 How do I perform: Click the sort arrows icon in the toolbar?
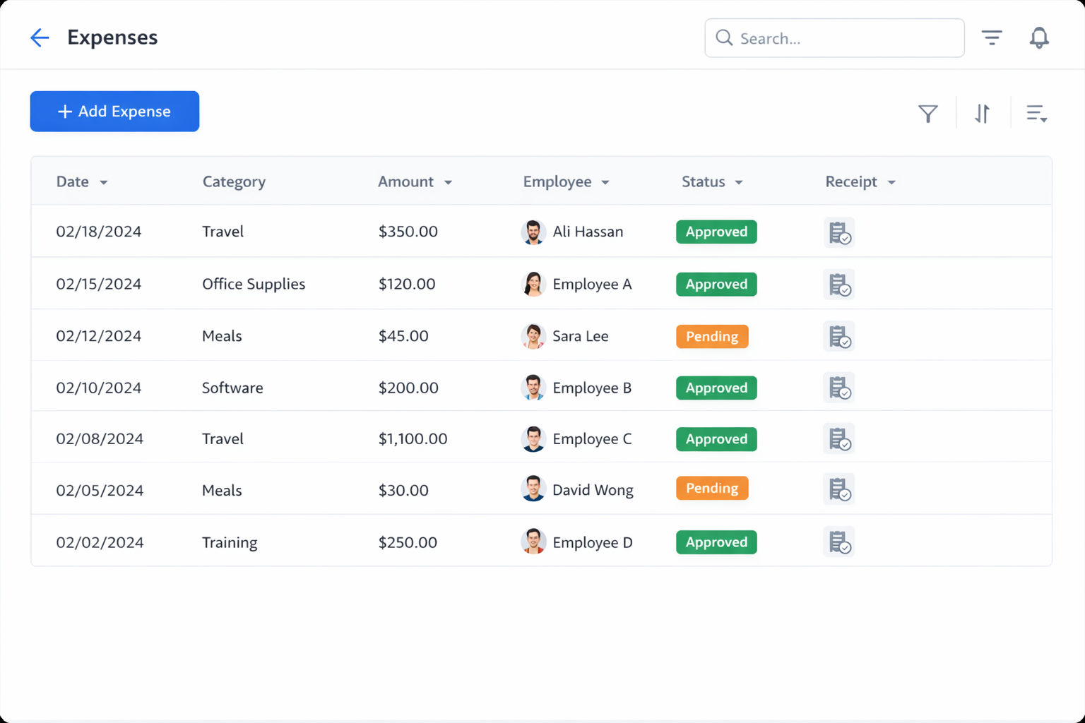(982, 112)
